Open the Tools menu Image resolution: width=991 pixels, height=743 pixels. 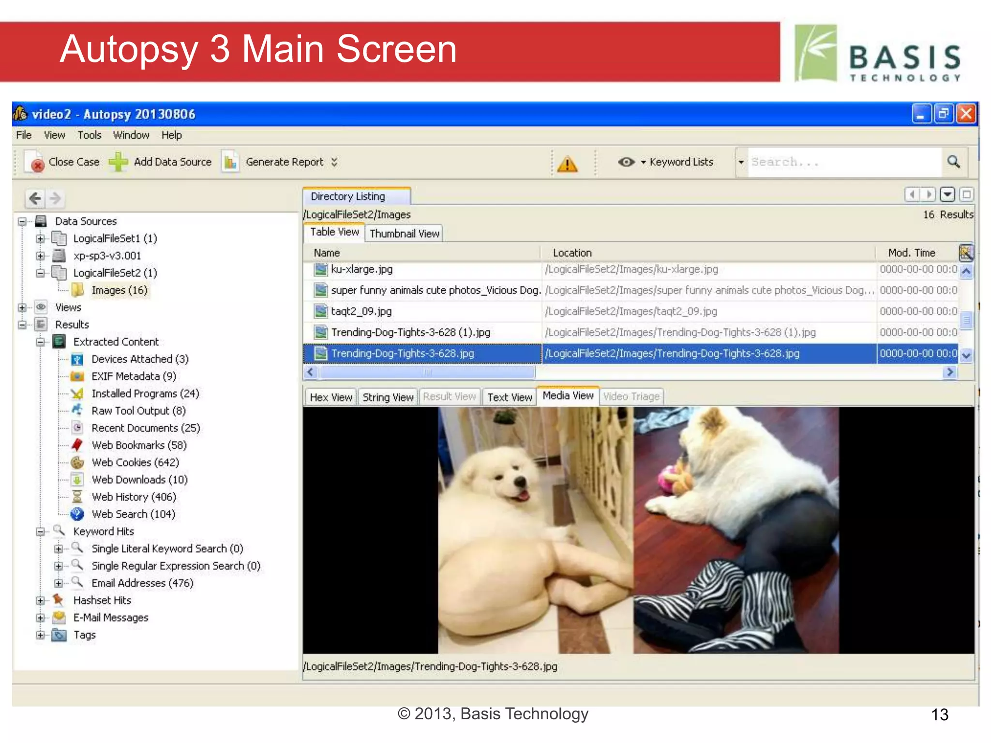[90, 135]
